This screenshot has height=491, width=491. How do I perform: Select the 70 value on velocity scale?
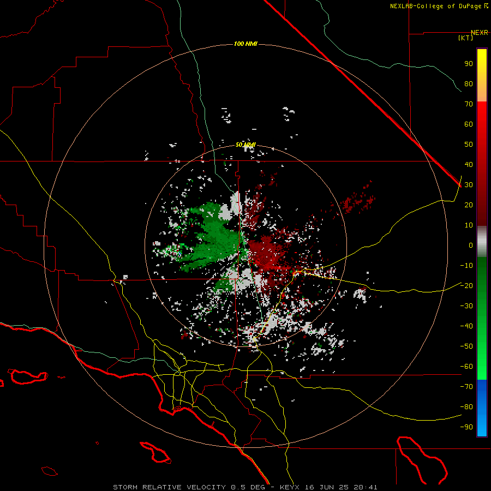[469, 104]
